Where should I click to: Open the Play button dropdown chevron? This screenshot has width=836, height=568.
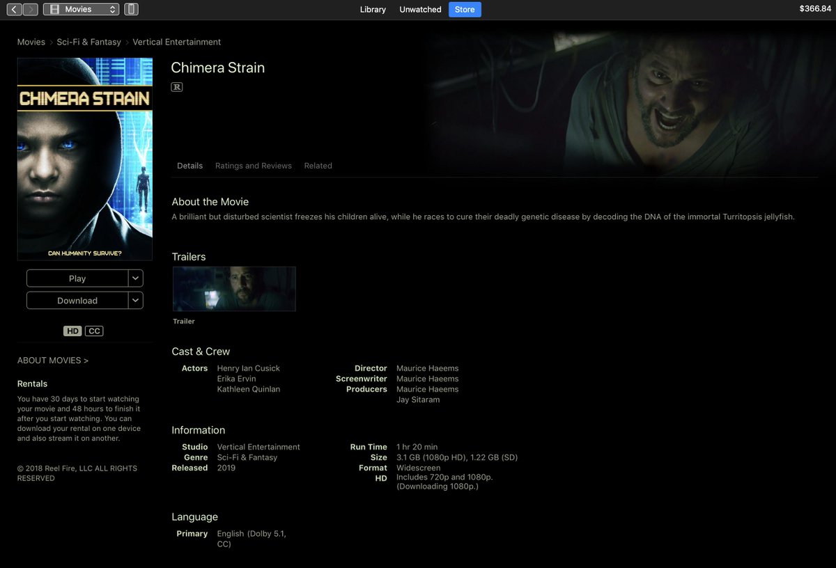pos(137,278)
